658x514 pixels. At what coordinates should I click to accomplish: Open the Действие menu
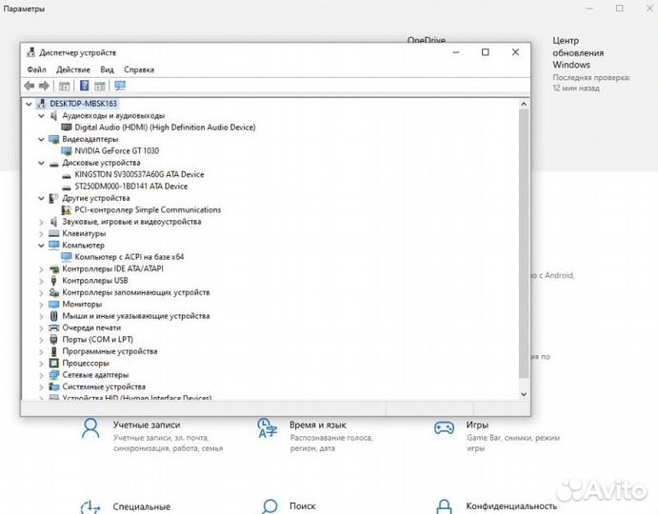point(73,69)
